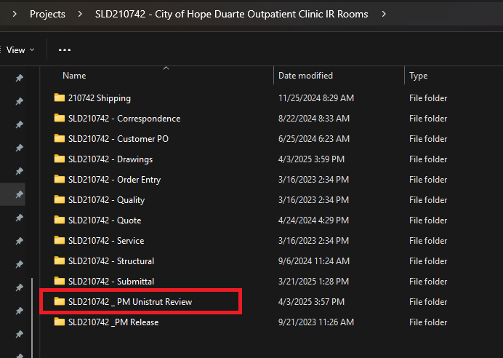Select SLD210742 - Customer PO folder name

pos(118,139)
